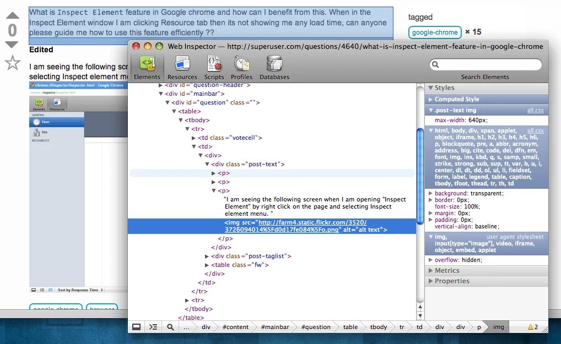The width and height of the screenshot is (561, 344).
Task: Expand the Metrics section
Action: (431, 270)
